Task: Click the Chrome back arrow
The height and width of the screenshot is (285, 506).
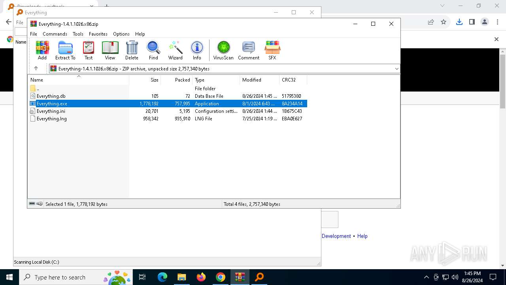Action: [8, 22]
